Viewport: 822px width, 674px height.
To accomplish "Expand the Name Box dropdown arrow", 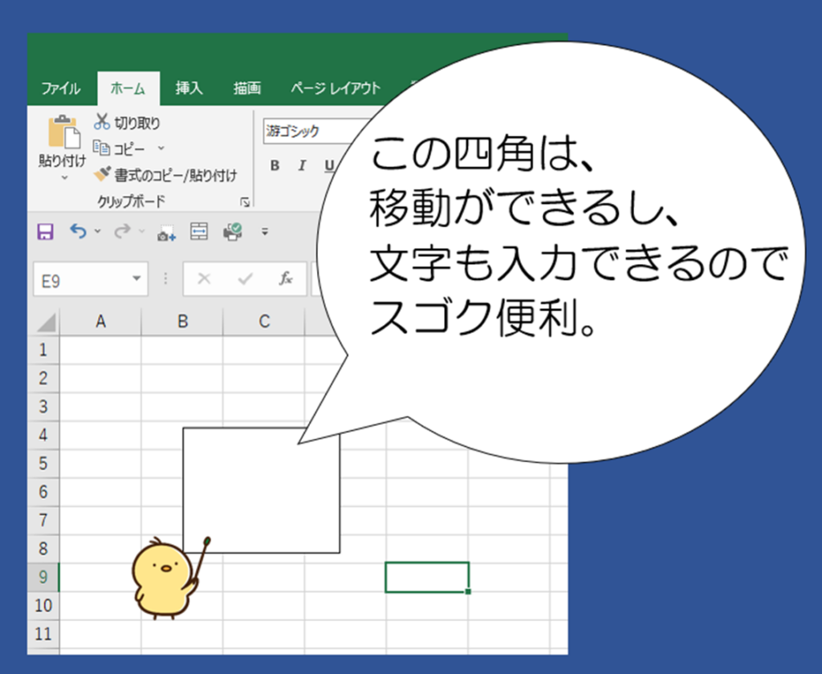I will point(136,278).
